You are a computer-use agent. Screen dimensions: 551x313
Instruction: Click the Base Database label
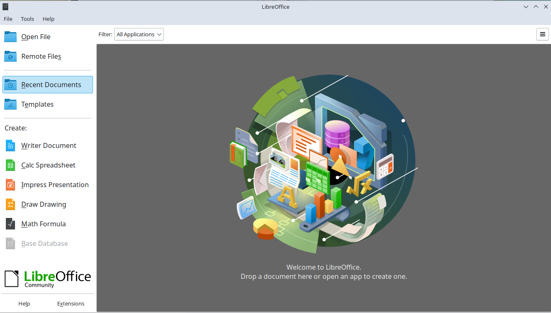(45, 243)
